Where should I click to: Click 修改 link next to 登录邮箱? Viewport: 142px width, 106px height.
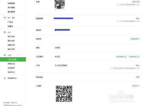point(137,18)
